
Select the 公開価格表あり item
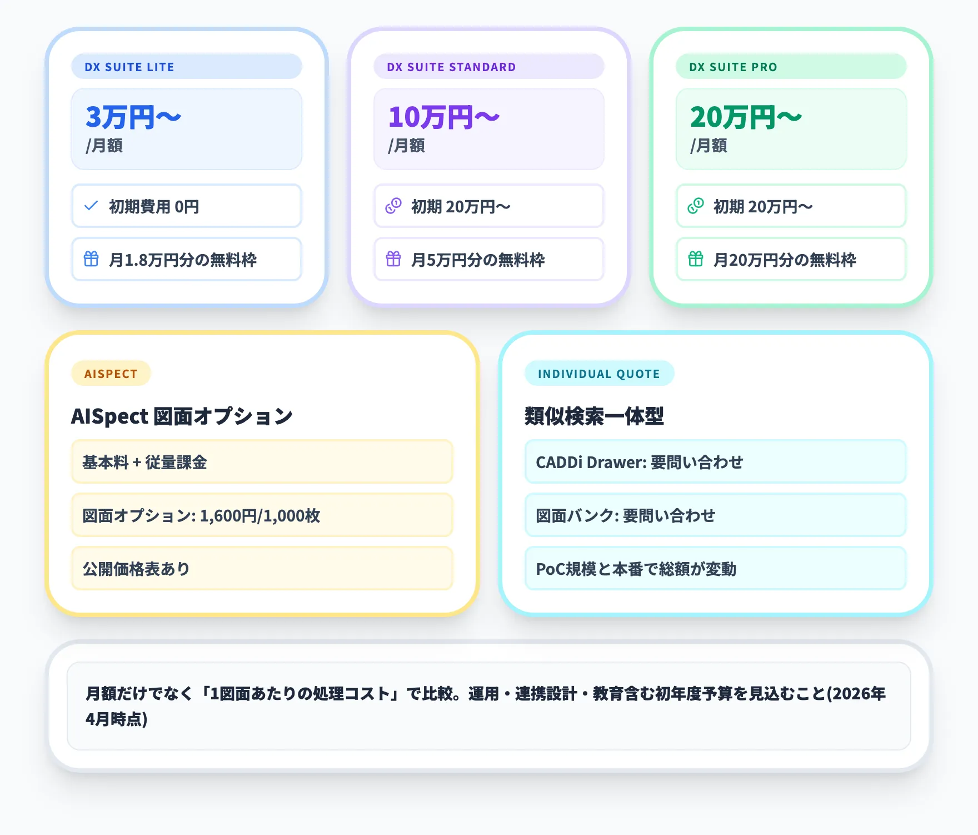point(262,569)
